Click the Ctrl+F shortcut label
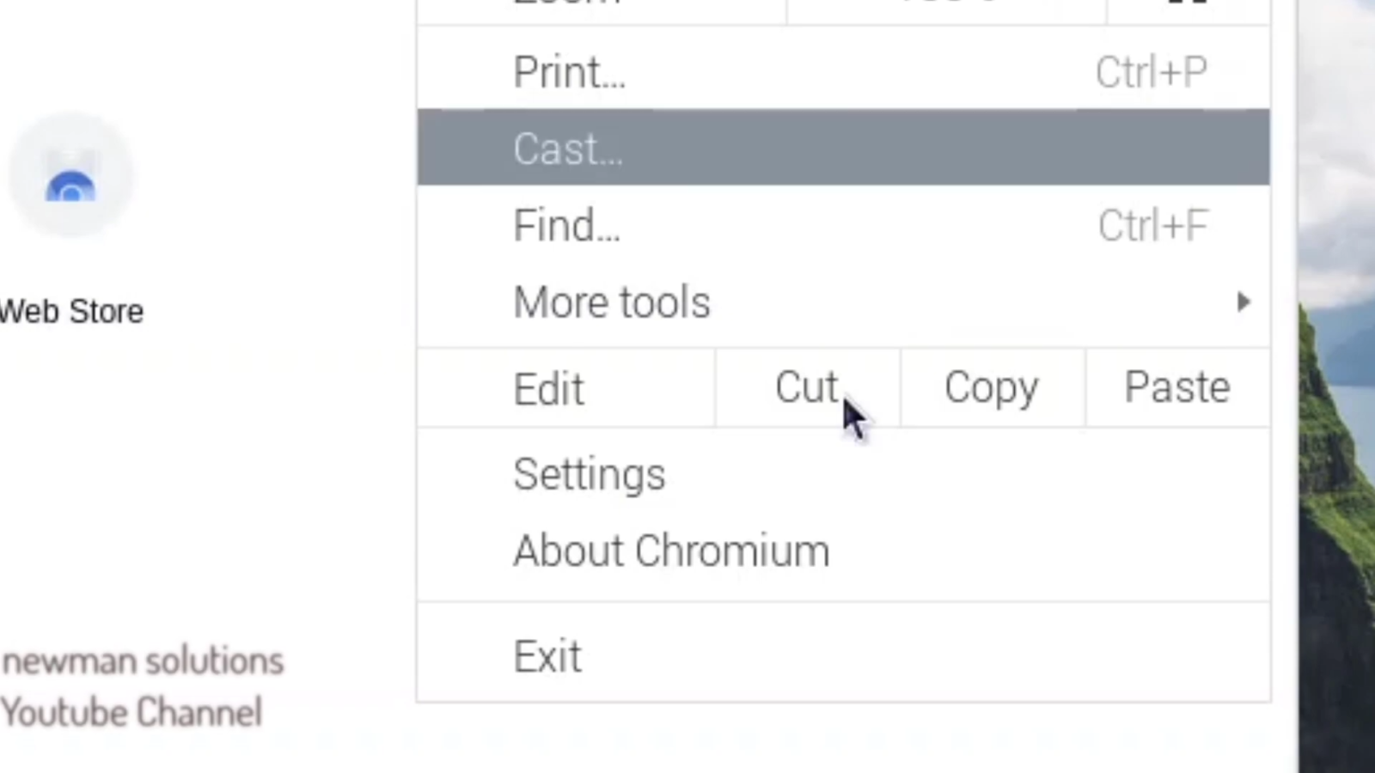Image resolution: width=1375 pixels, height=773 pixels. tap(1152, 225)
